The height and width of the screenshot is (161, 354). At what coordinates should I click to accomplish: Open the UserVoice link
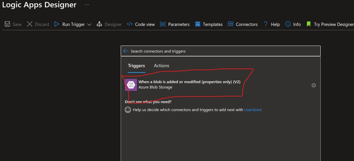point(253,110)
